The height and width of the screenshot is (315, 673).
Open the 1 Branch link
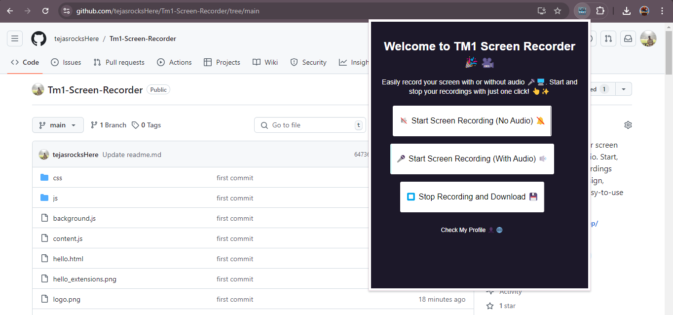click(x=109, y=125)
